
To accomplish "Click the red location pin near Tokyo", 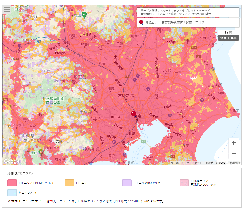I will click(133, 114).
